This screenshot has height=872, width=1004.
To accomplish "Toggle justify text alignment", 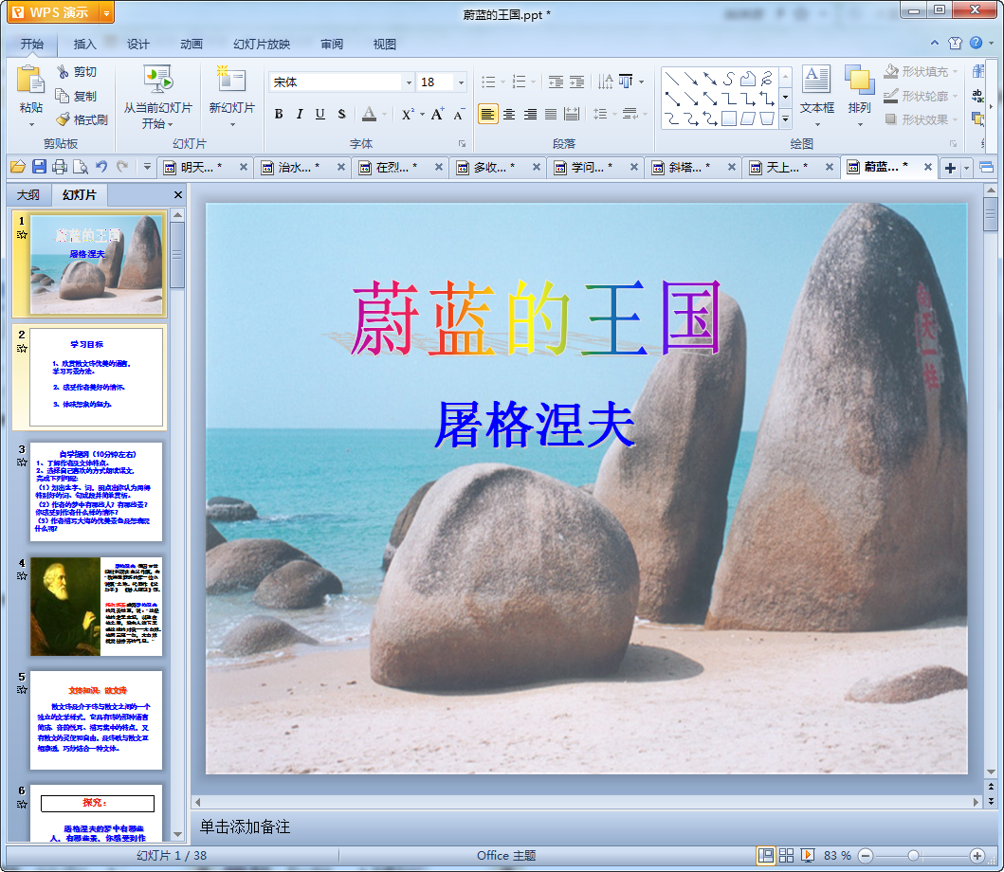I will [x=551, y=114].
